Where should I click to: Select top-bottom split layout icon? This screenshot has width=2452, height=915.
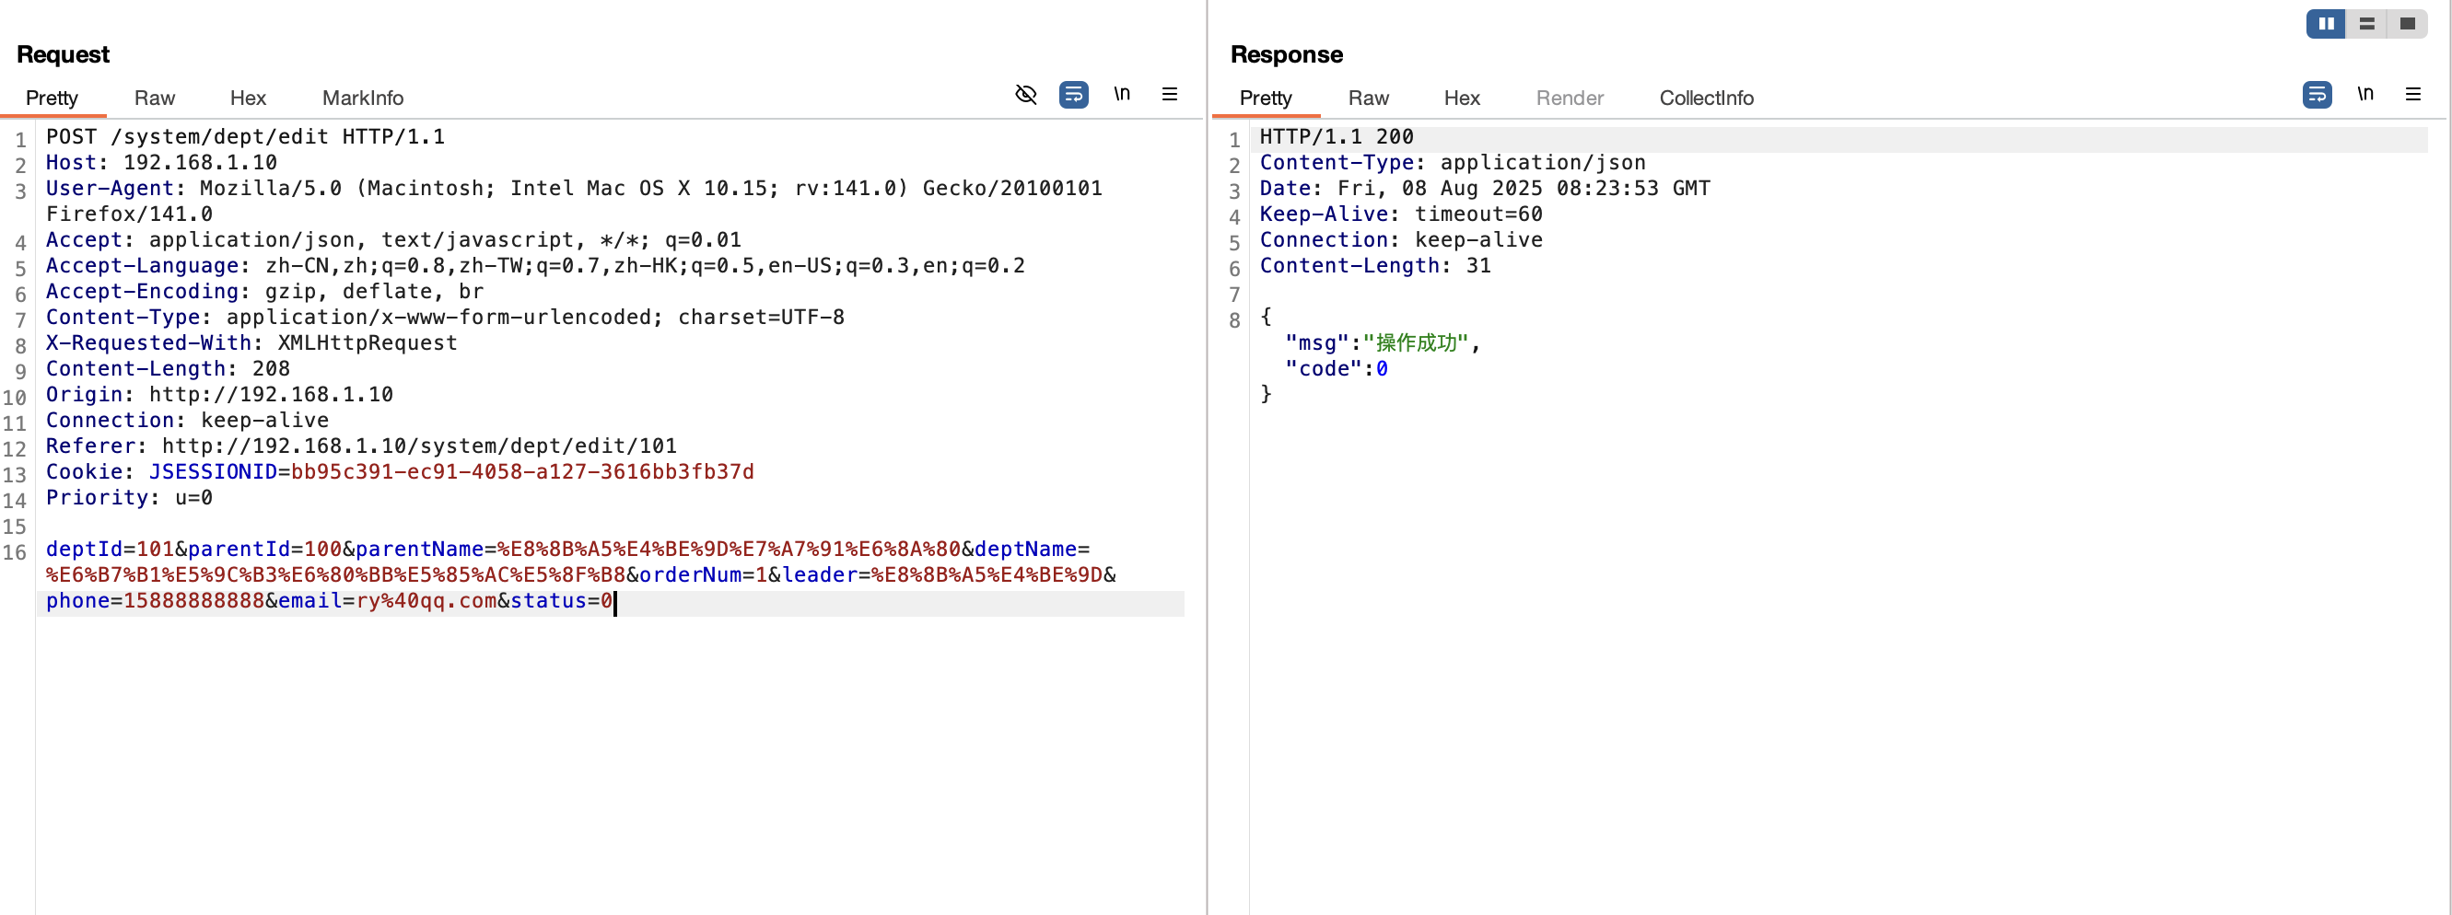(x=2367, y=24)
